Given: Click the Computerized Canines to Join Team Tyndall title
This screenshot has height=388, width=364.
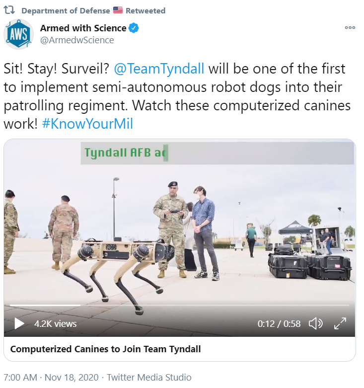Looking at the screenshot, I should pyautogui.click(x=105, y=349).
